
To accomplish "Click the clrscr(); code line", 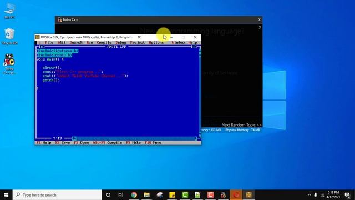I will [x=52, y=68].
